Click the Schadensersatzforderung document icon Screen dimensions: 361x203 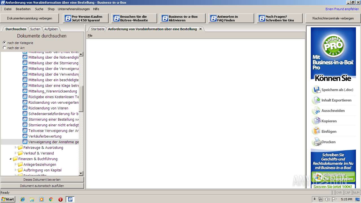(x=25, y=114)
